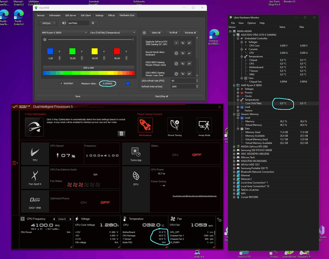Open the settings gear in ASUS monitor bar
This screenshot has height=259, width=329.
[219, 220]
